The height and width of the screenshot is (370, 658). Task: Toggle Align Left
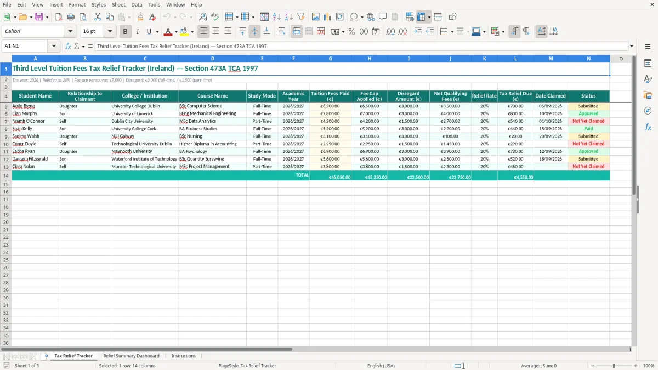(204, 32)
